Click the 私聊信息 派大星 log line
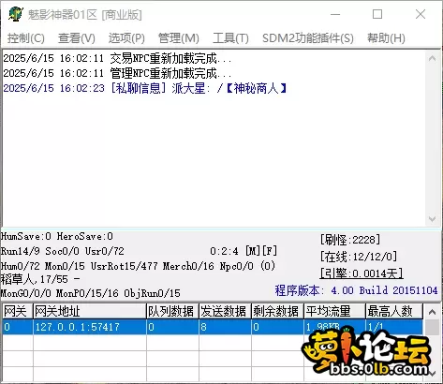 (x=145, y=88)
